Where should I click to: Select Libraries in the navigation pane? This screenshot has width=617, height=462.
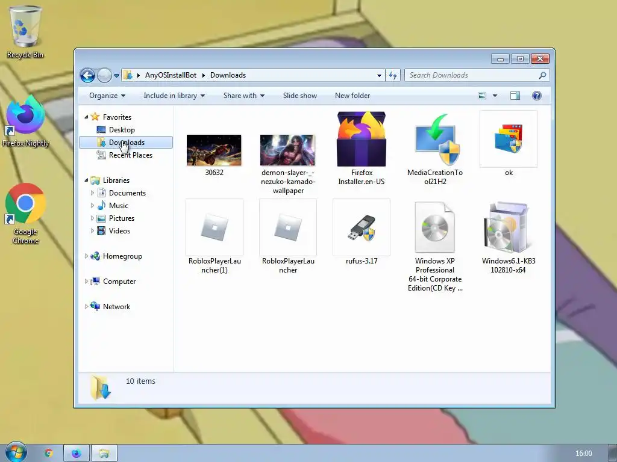(x=116, y=180)
